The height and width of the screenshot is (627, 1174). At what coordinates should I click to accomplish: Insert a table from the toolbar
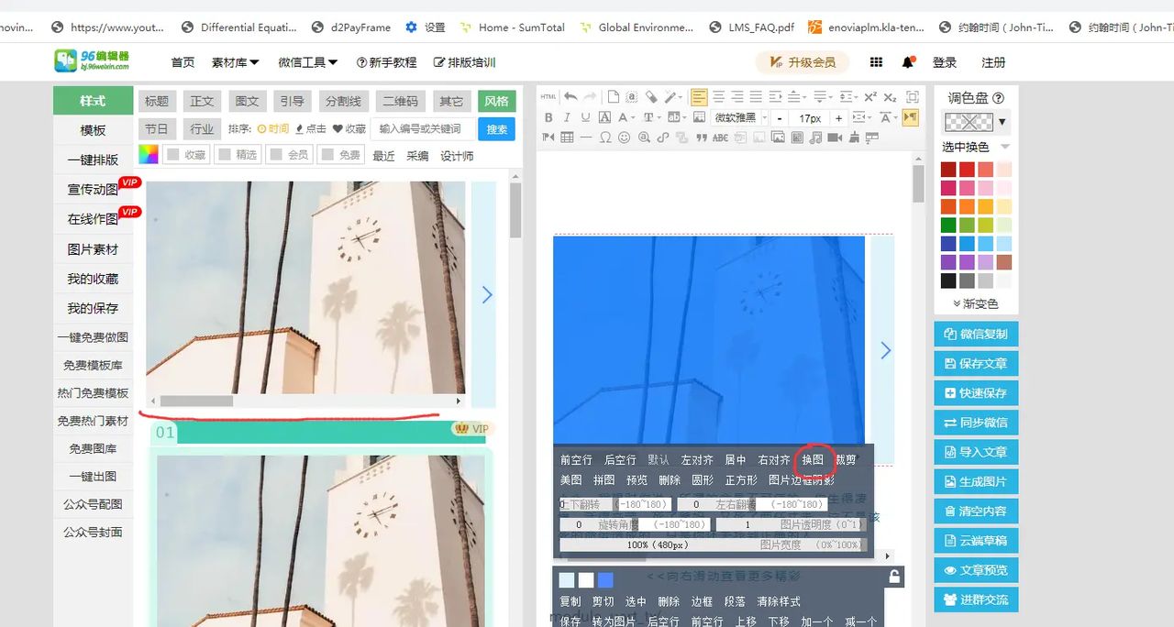[x=566, y=136]
